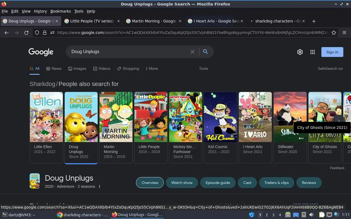The width and height of the screenshot is (351, 219).
Task: Open the History menu
Action: coord(40,11)
